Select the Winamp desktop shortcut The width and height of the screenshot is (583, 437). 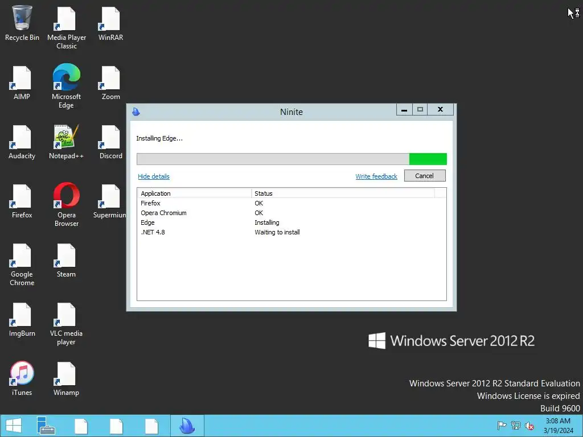pos(66,378)
